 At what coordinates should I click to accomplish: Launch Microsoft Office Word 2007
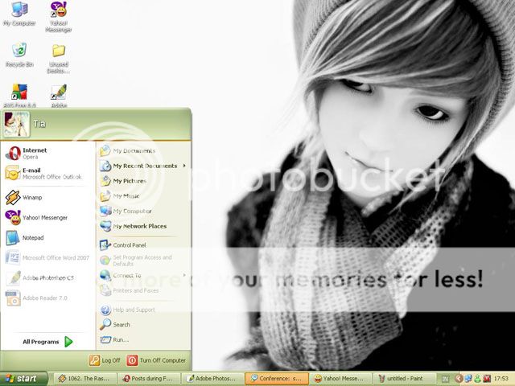(x=48, y=257)
